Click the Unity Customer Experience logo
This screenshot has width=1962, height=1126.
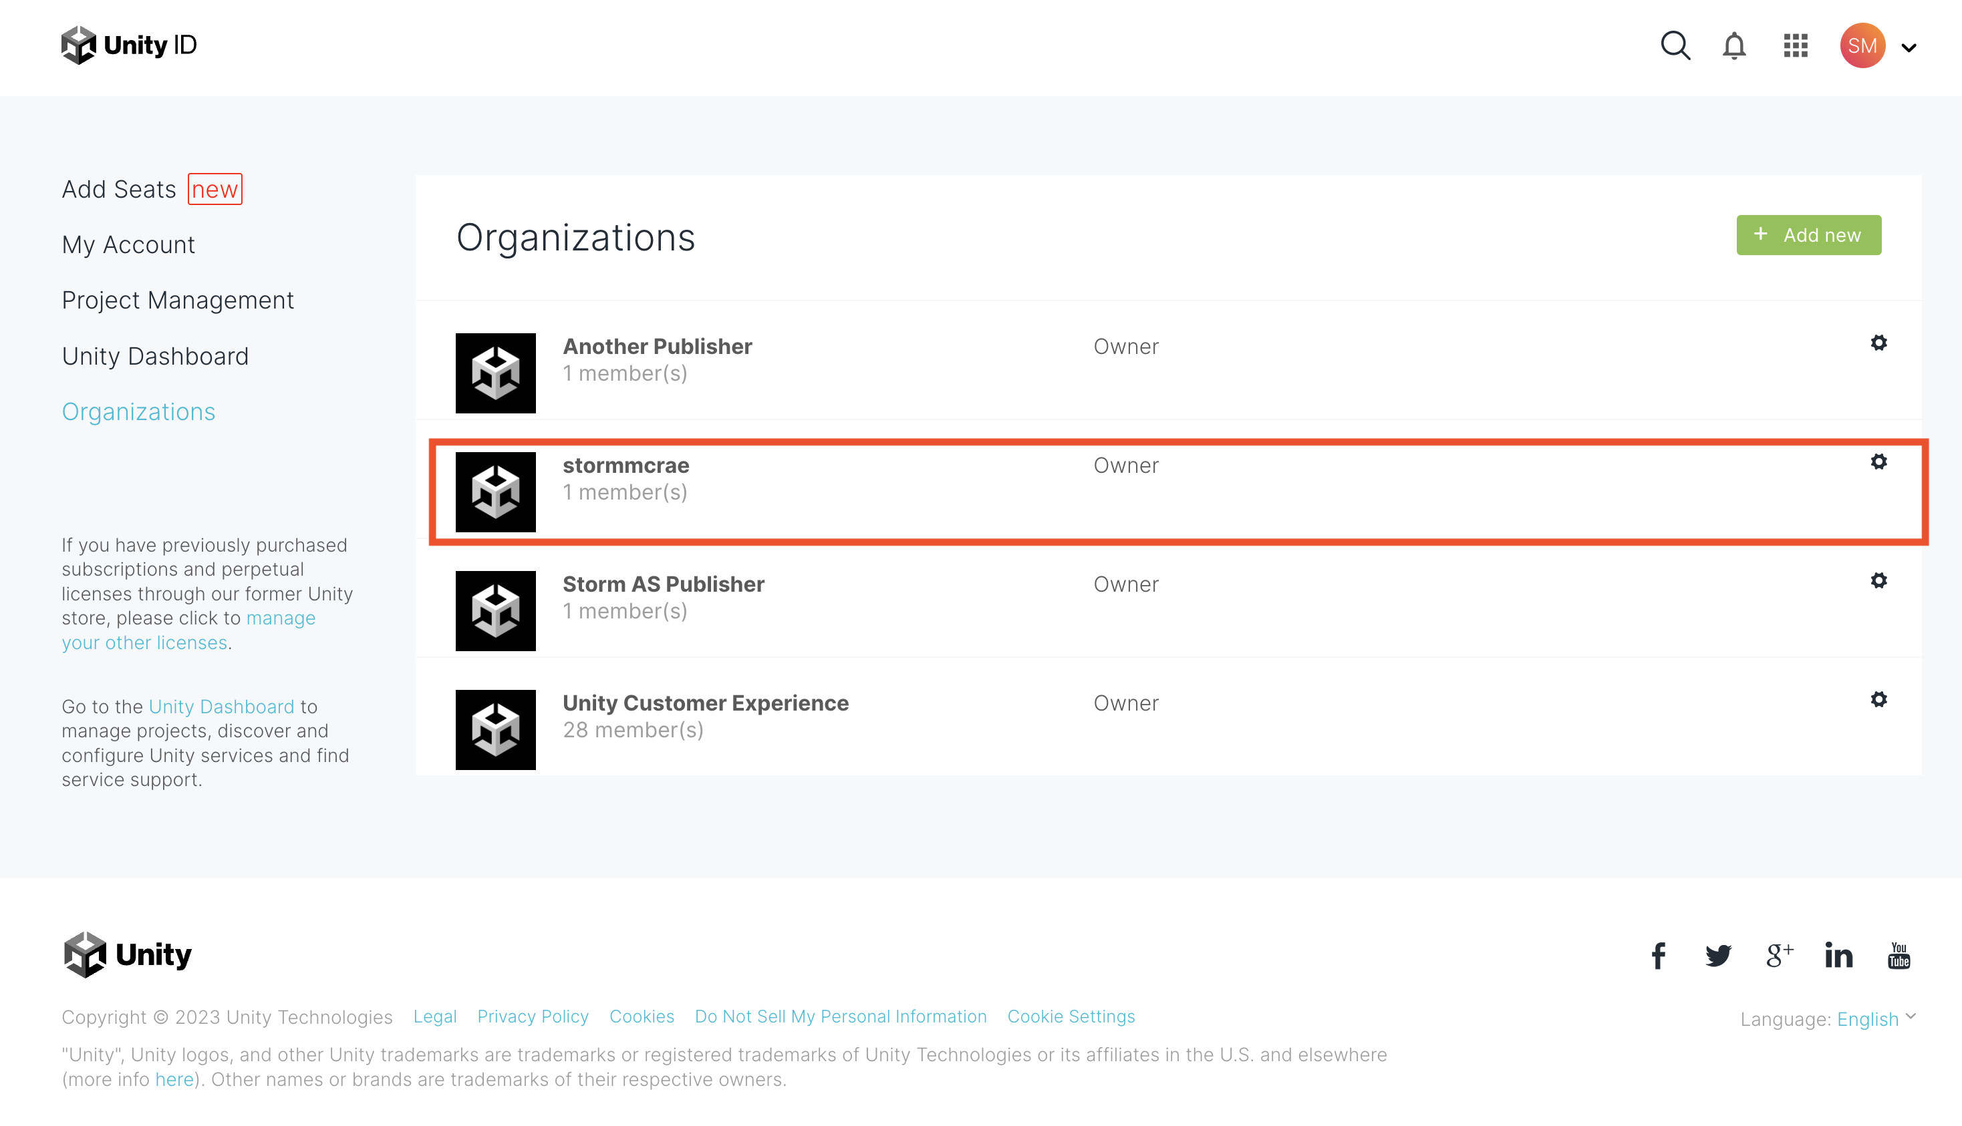click(x=495, y=730)
